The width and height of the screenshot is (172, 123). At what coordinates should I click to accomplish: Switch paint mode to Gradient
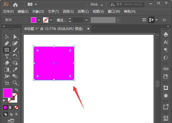click(11, 107)
